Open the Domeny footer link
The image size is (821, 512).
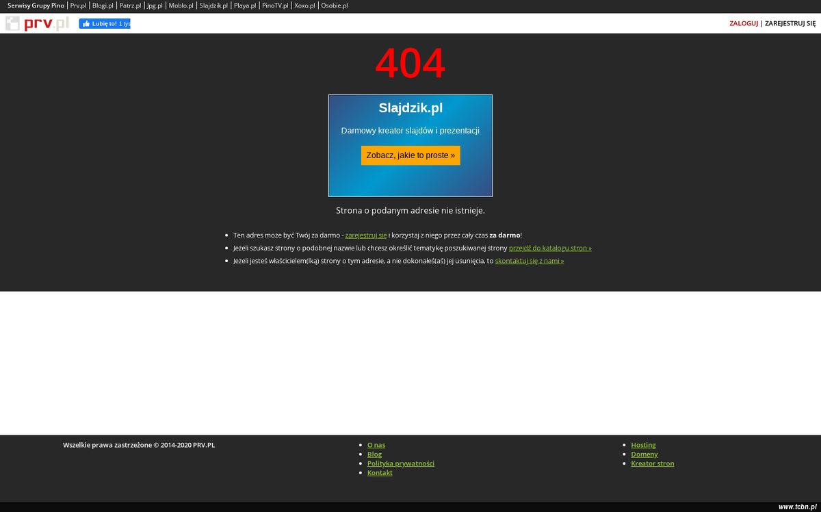(x=644, y=454)
